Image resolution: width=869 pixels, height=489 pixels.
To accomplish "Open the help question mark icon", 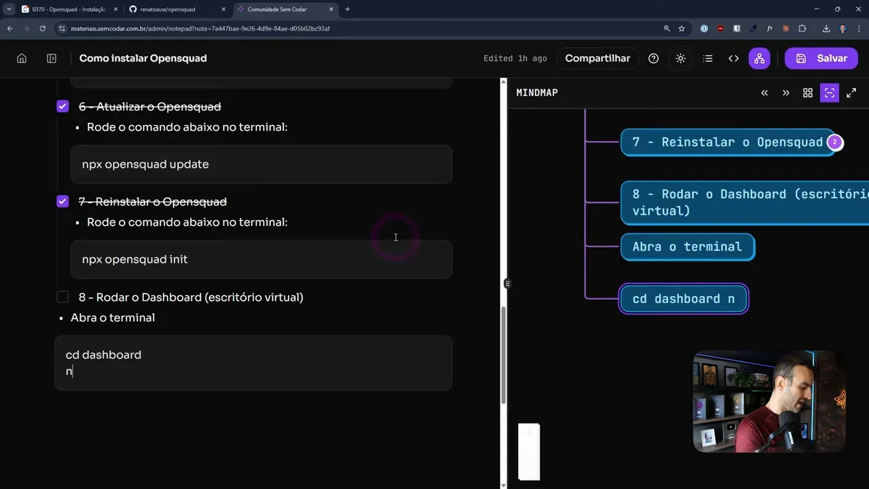I will pos(653,58).
